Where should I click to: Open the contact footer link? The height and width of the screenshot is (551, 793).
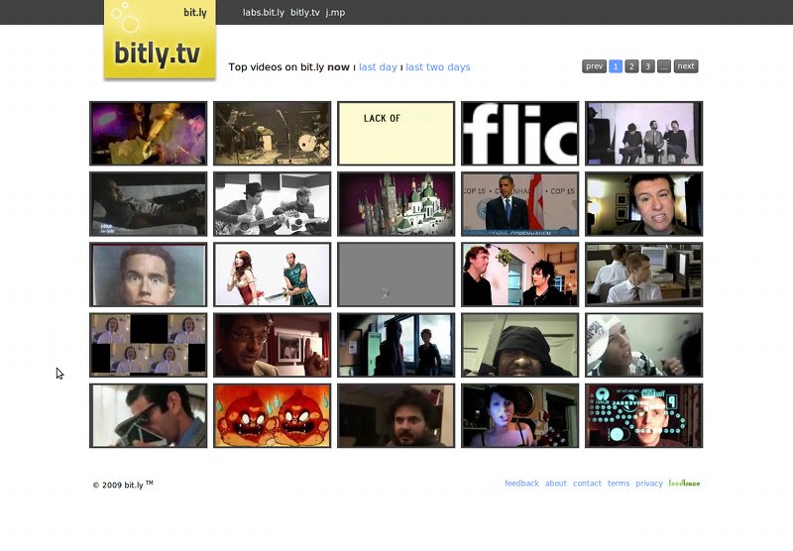(587, 484)
